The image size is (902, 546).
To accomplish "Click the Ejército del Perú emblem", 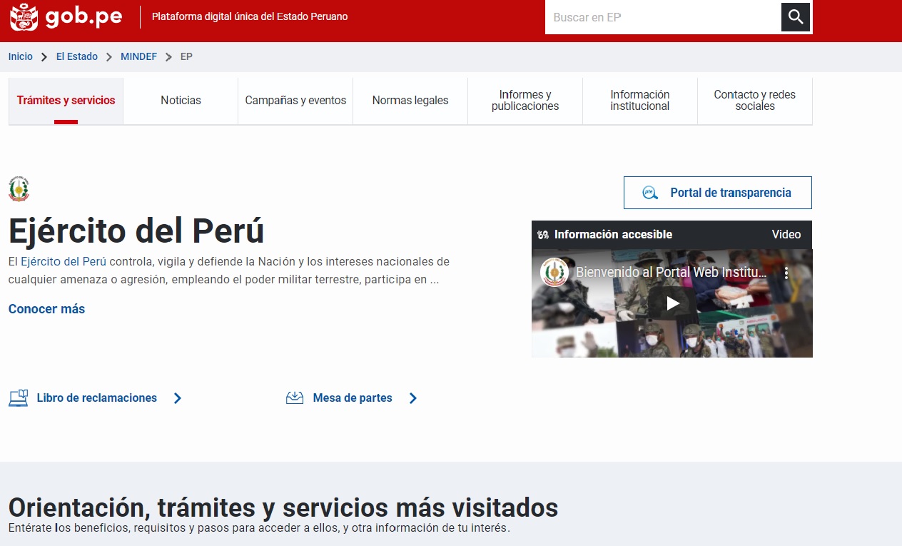I will (19, 189).
